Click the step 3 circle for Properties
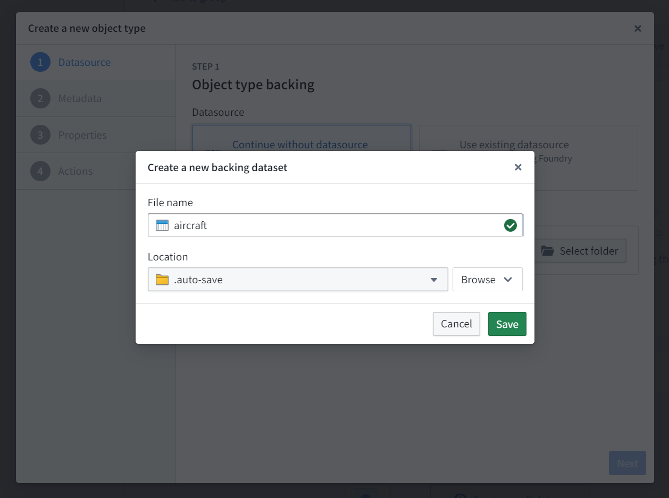Image resolution: width=669 pixels, height=498 pixels. click(40, 135)
